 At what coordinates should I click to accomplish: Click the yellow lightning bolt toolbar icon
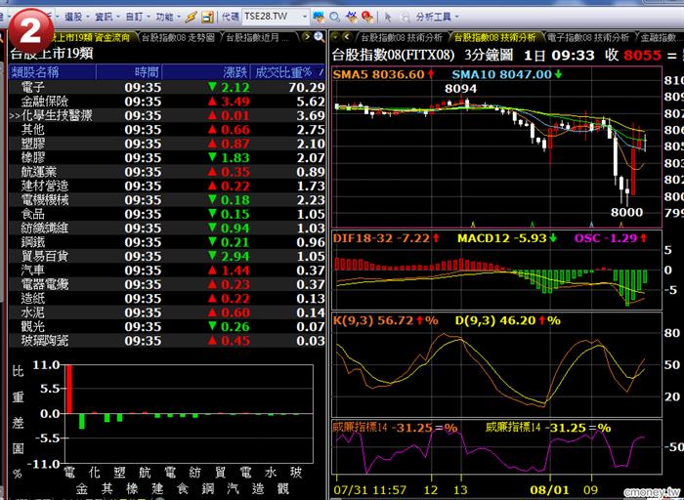[192, 17]
